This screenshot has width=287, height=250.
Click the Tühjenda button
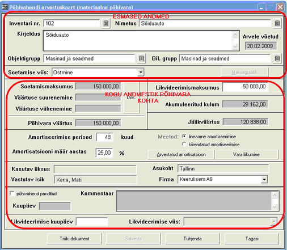click(192, 239)
